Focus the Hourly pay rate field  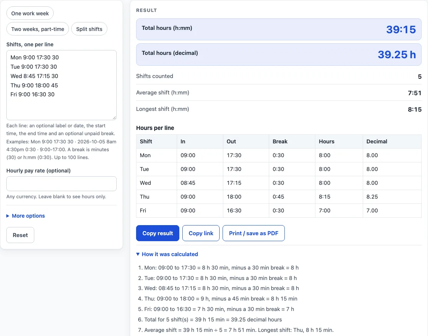[62, 184]
